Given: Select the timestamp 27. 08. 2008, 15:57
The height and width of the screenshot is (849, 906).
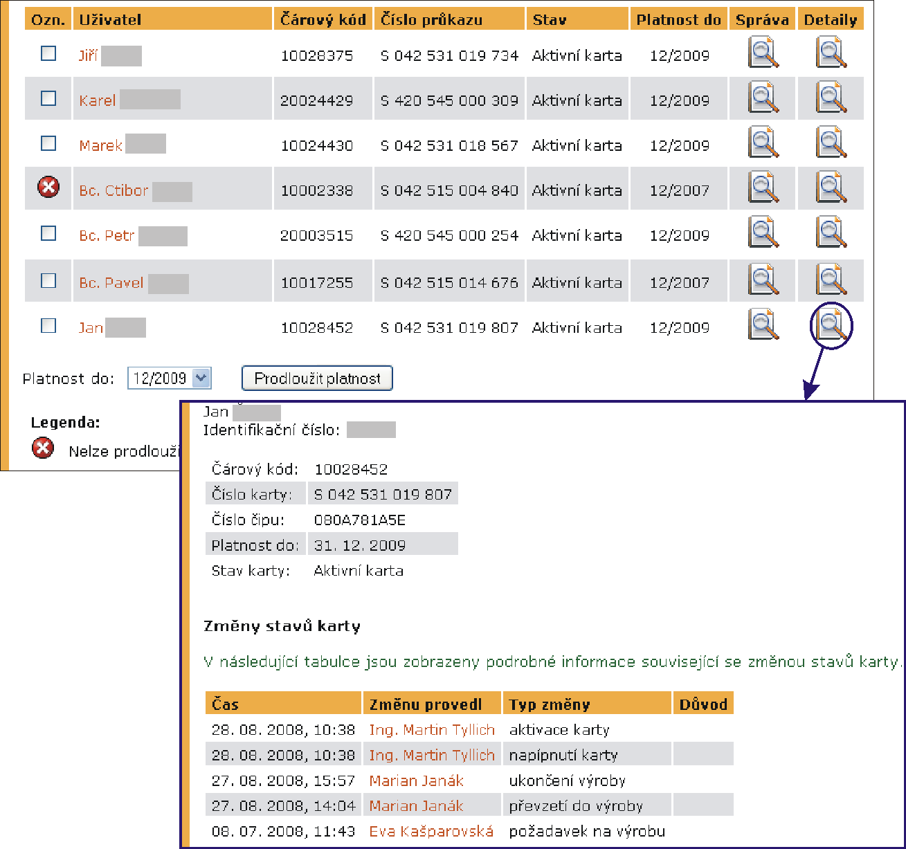Looking at the screenshot, I should coord(283,780).
